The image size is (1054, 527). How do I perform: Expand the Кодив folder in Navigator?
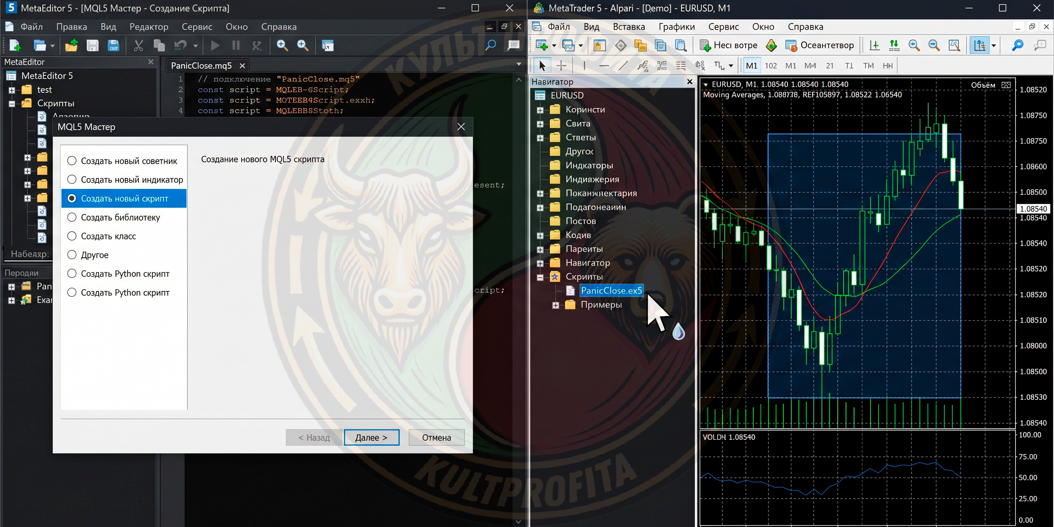click(x=540, y=236)
